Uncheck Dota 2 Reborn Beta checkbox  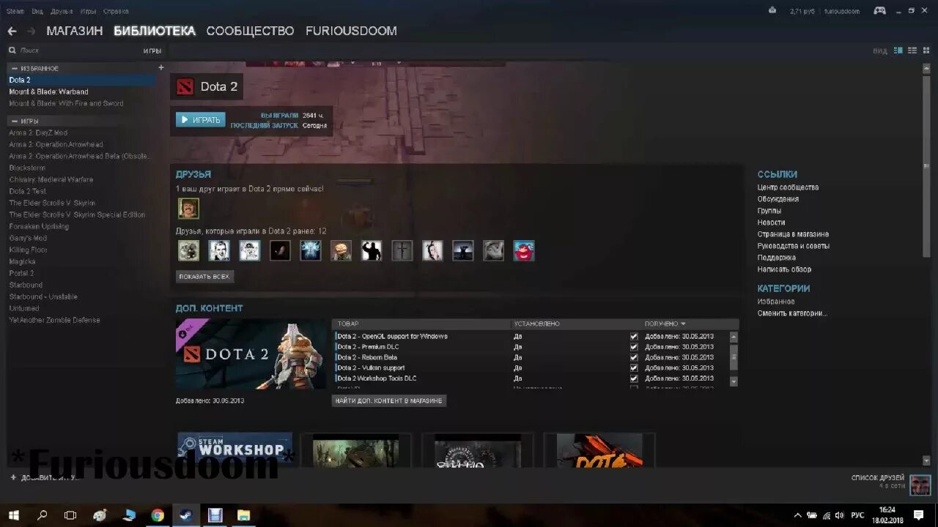(x=634, y=357)
